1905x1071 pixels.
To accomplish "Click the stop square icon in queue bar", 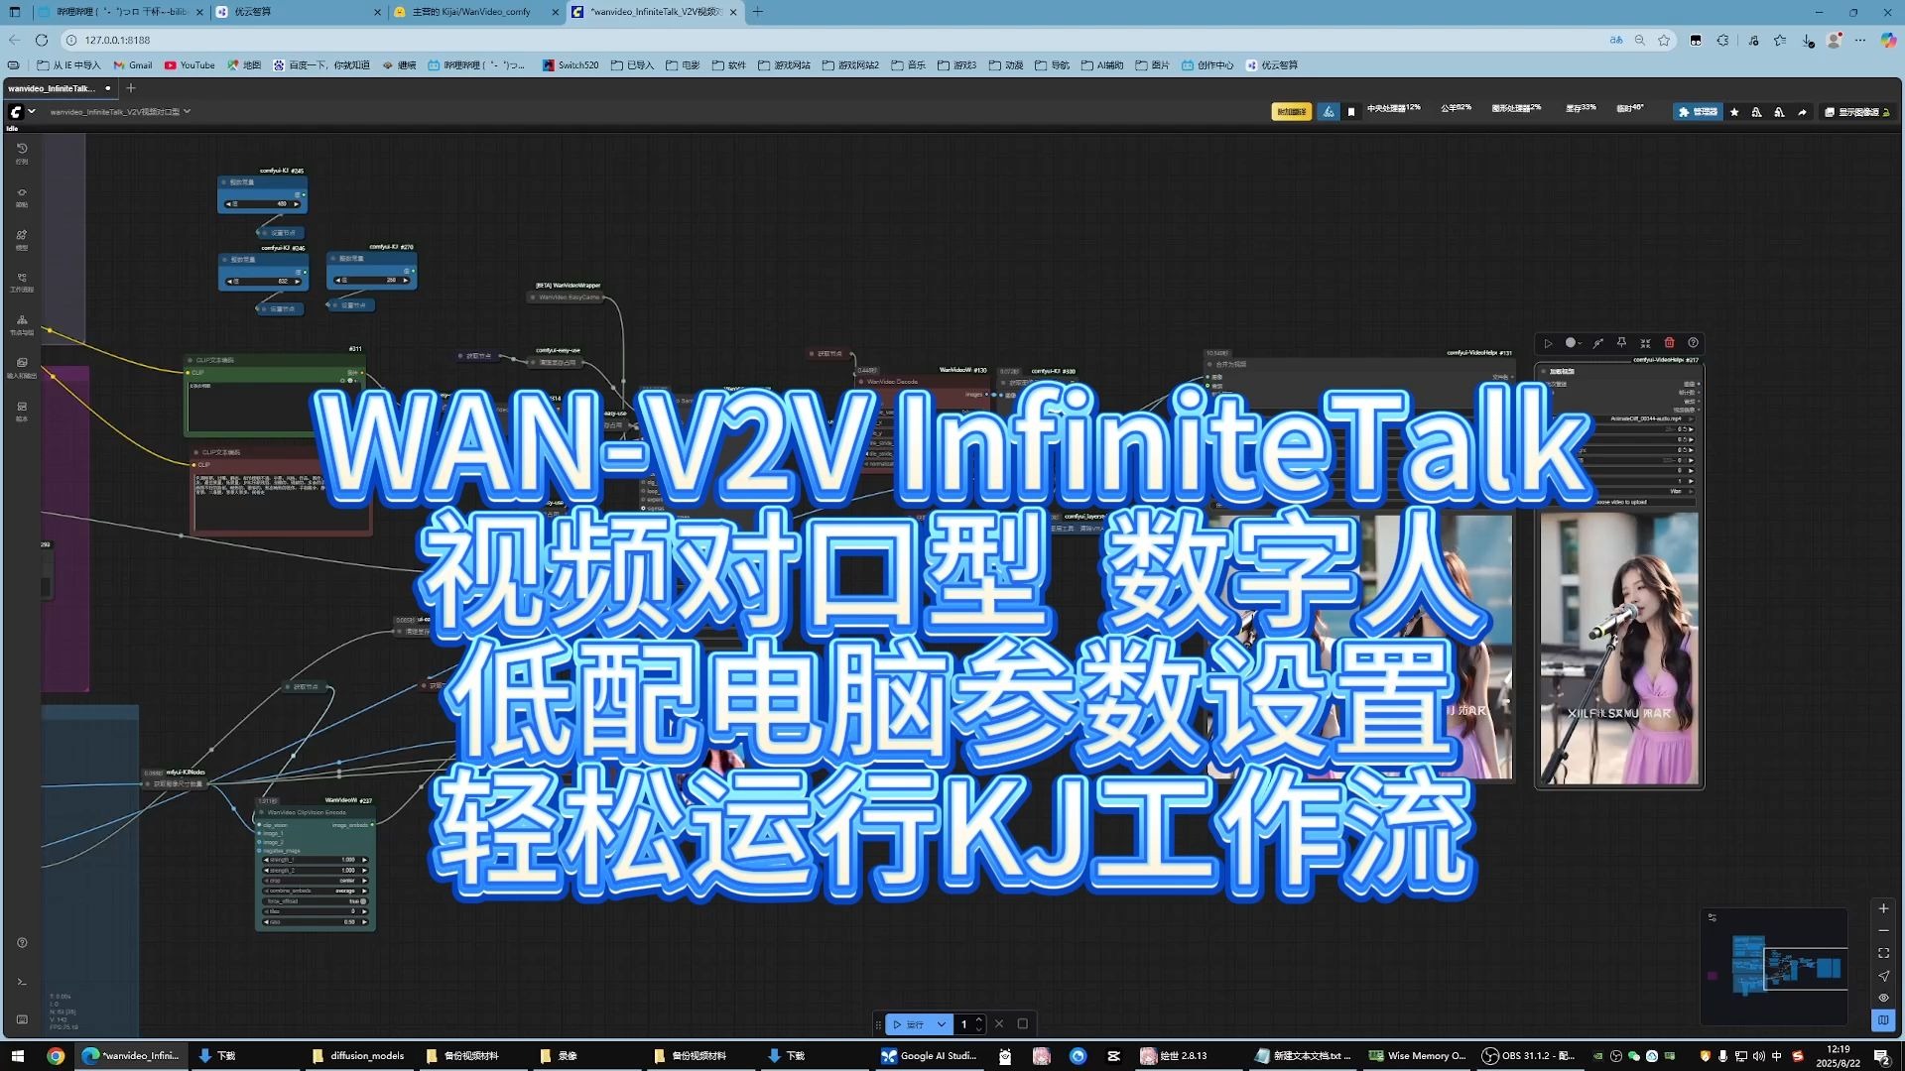I will coord(1023,1024).
